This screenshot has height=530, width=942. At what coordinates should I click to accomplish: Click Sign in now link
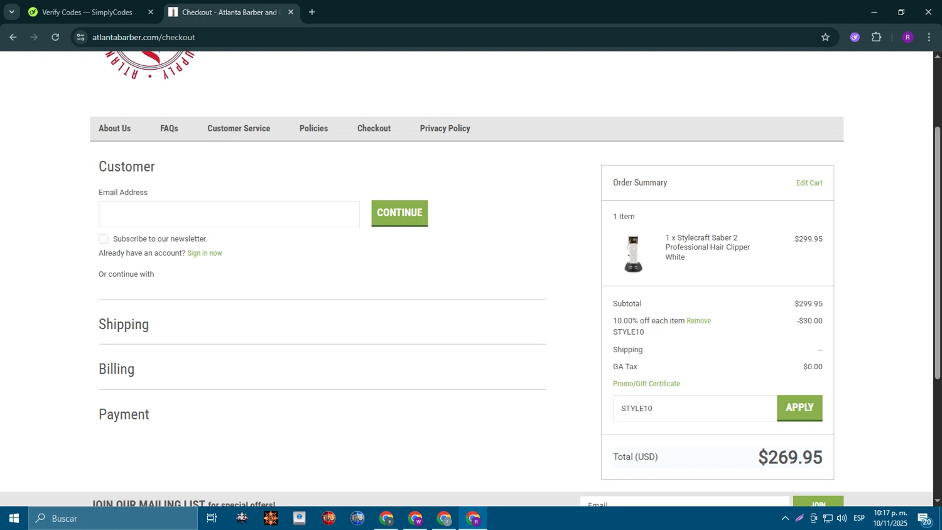[x=205, y=253]
